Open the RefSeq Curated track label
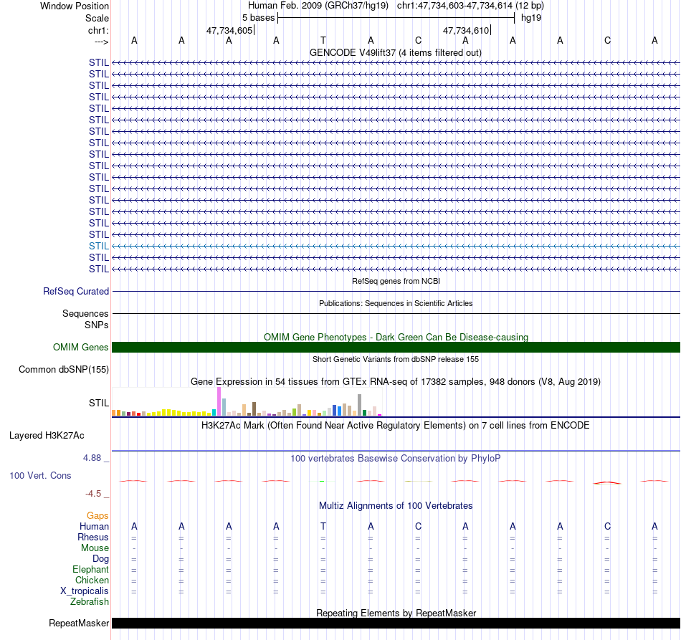681x640 pixels. [75, 292]
